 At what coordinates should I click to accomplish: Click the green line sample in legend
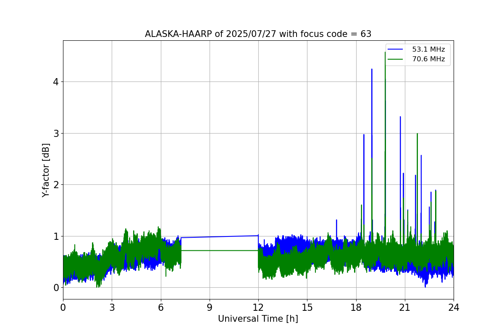pyautogui.click(x=396, y=59)
